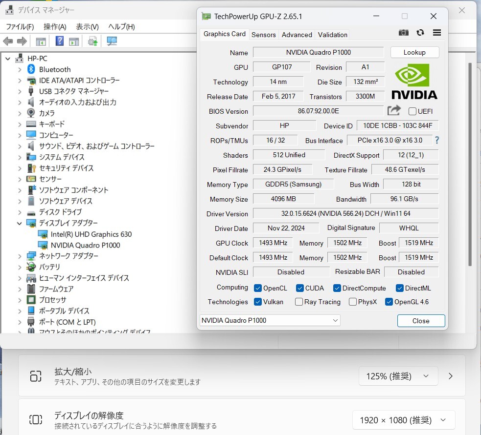Click the カメラ webcam icon
The height and width of the screenshot is (435, 481).
[31, 113]
